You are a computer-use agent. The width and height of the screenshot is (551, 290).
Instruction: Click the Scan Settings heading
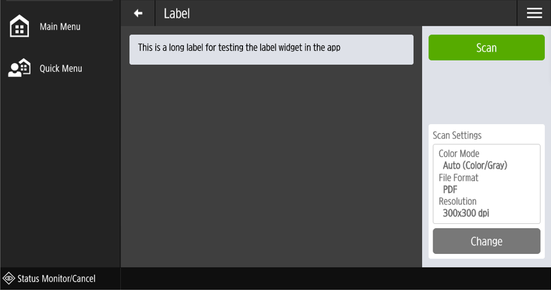click(457, 135)
